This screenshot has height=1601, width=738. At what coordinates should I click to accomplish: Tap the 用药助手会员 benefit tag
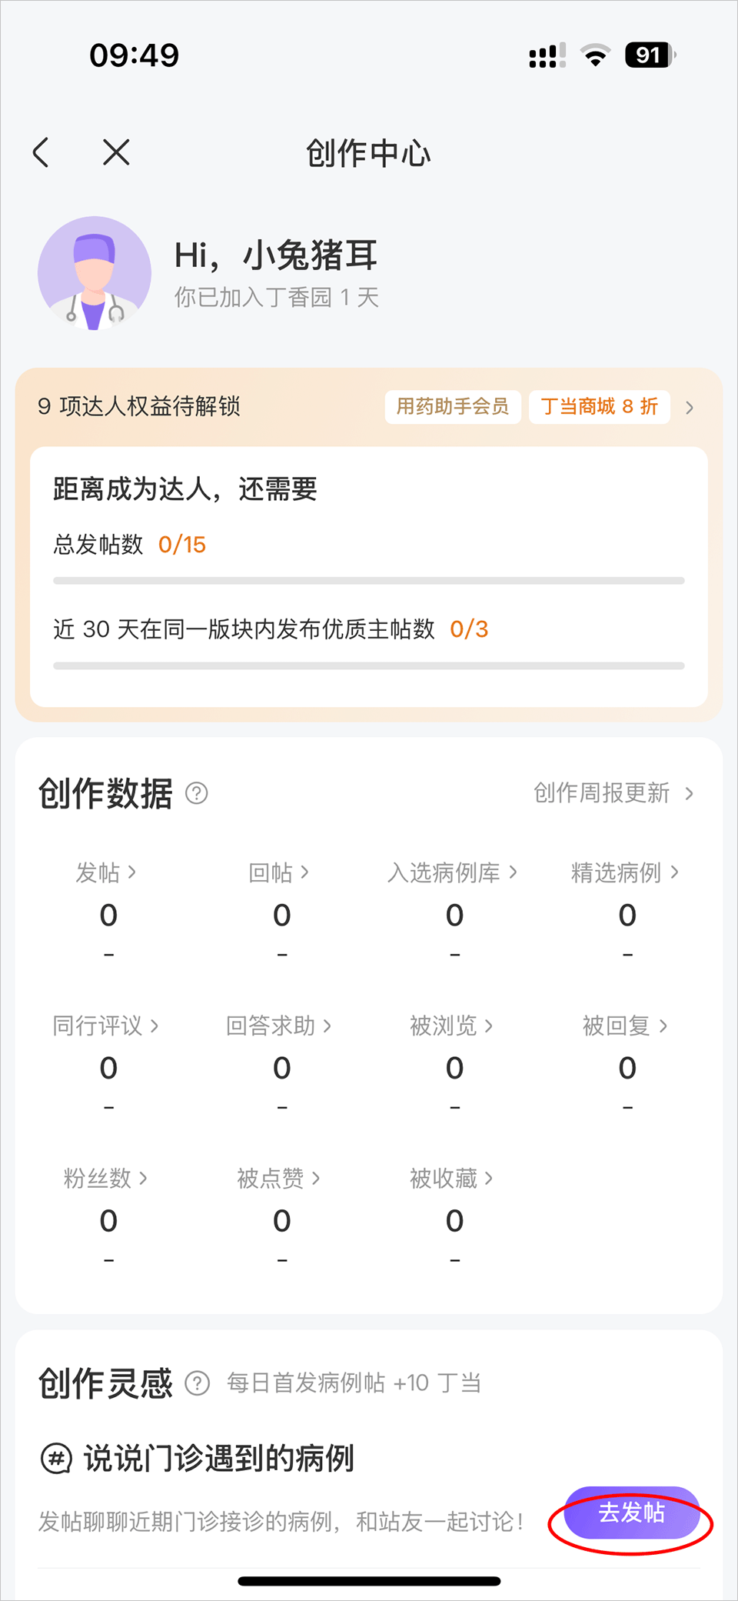(453, 407)
